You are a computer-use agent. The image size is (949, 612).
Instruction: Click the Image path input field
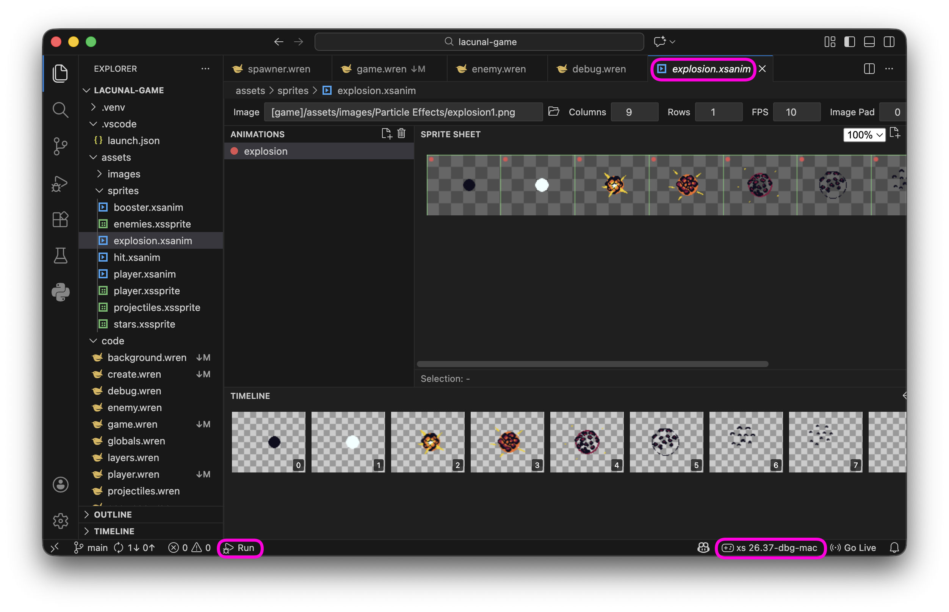point(403,112)
